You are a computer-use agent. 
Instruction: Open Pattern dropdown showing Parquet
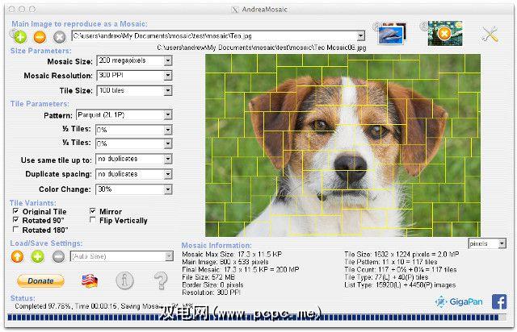168,115
